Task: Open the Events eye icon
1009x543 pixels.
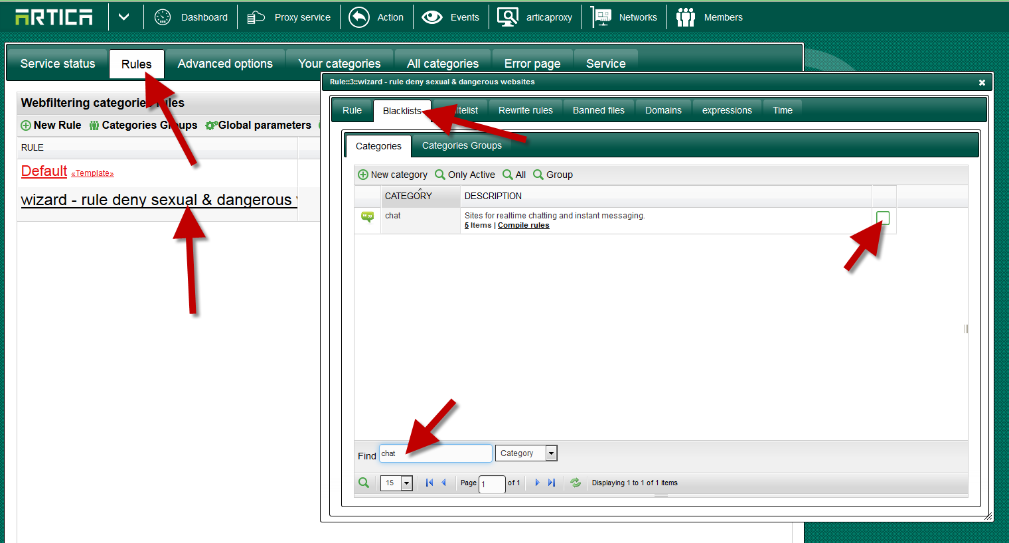Action: pyautogui.click(x=432, y=17)
